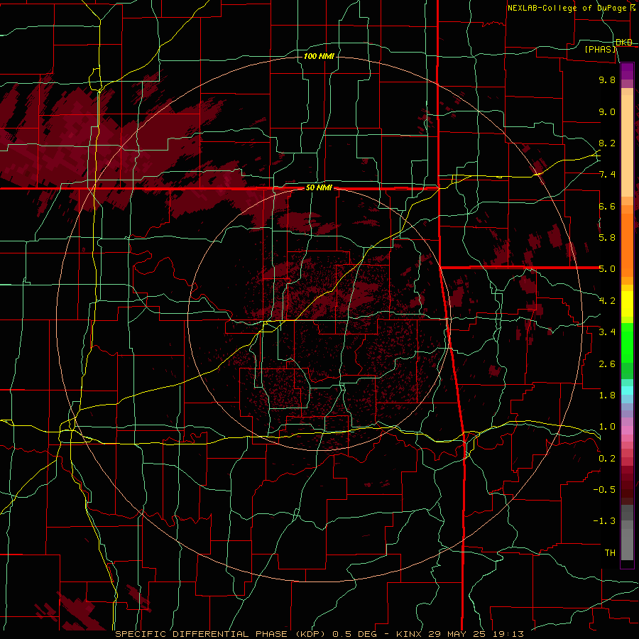Click the TH legend label
Image resolution: width=639 pixels, height=639 pixels.
[x=610, y=553]
